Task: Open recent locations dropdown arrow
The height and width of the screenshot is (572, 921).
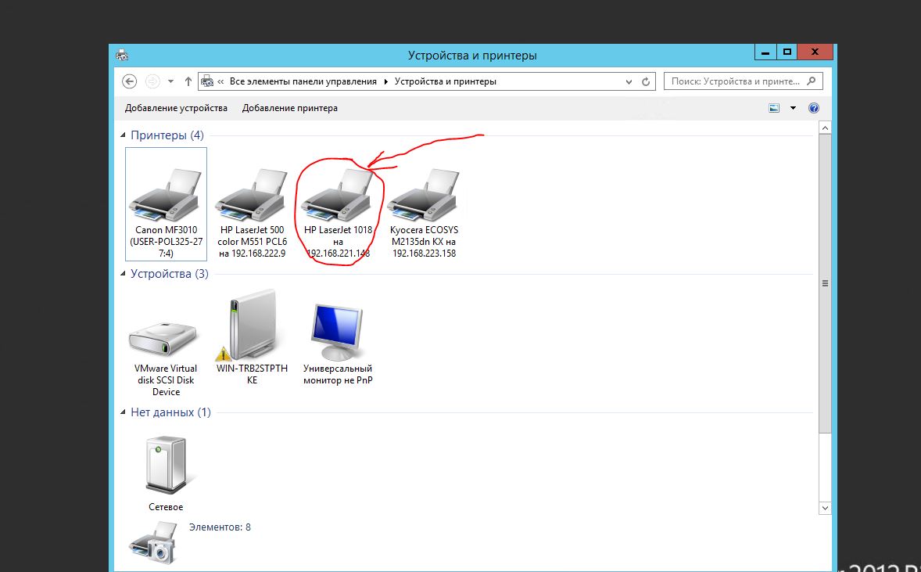Action: pyautogui.click(x=171, y=81)
